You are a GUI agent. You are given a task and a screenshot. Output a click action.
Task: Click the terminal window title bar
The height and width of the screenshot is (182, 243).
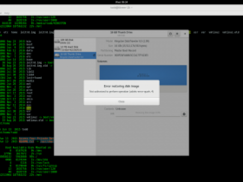coord(121,7)
